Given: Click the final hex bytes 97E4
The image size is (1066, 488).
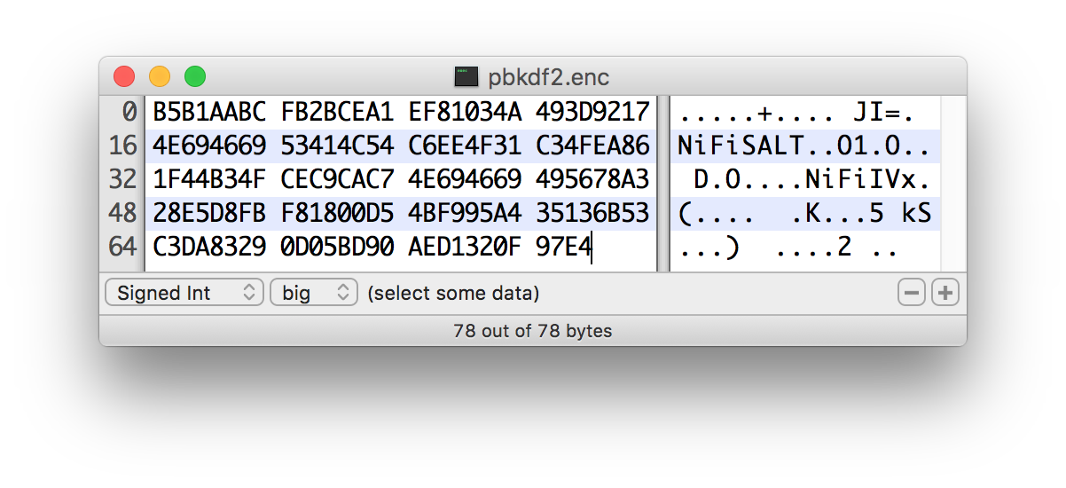Looking at the screenshot, I should (x=562, y=247).
